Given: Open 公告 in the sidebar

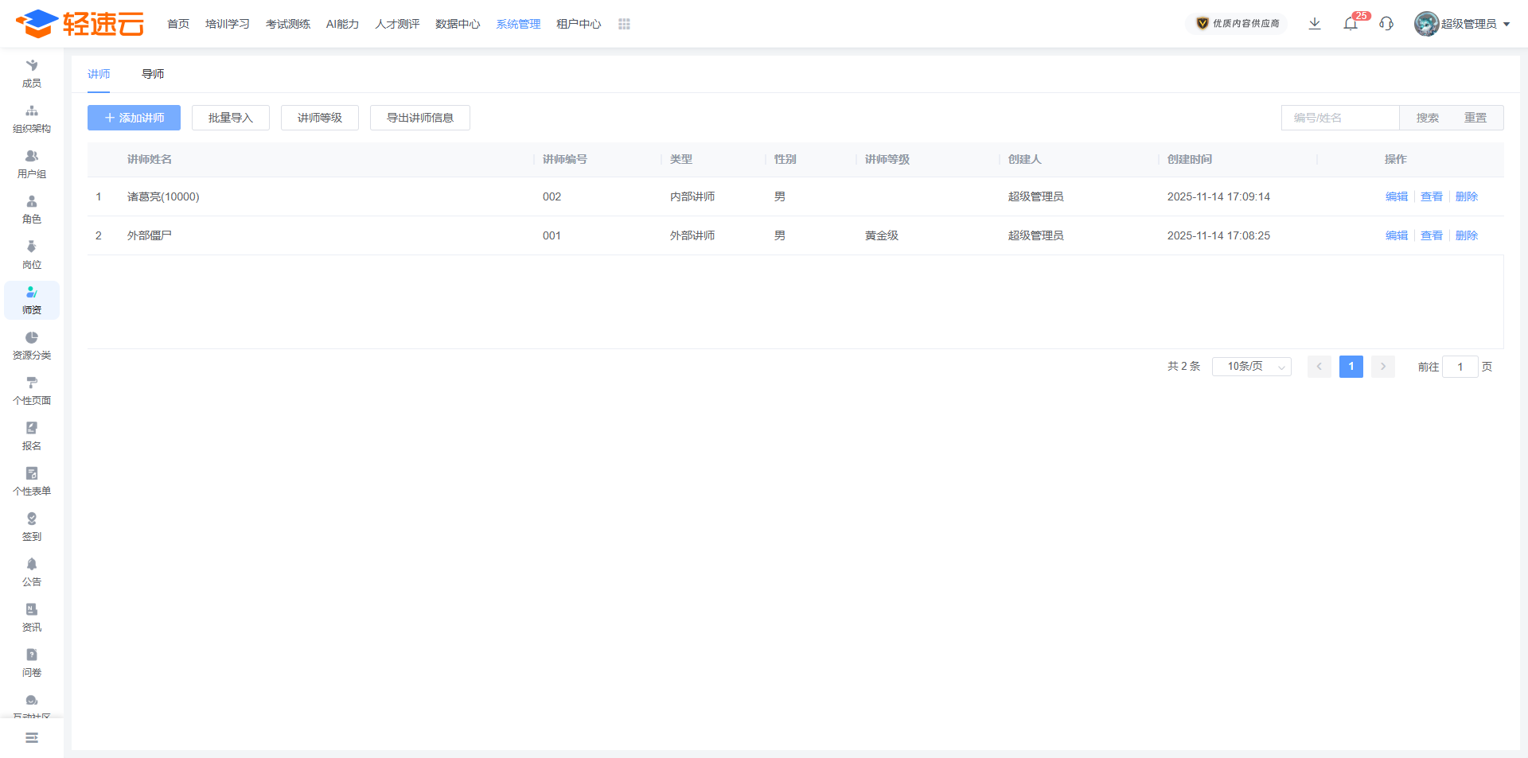Looking at the screenshot, I should tap(32, 572).
